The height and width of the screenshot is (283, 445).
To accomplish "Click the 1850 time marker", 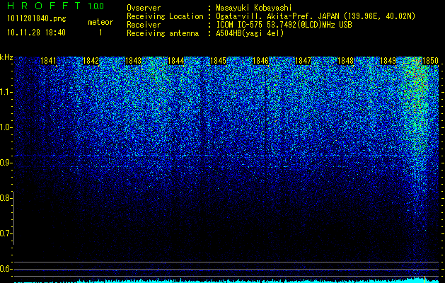I will click(x=430, y=61).
